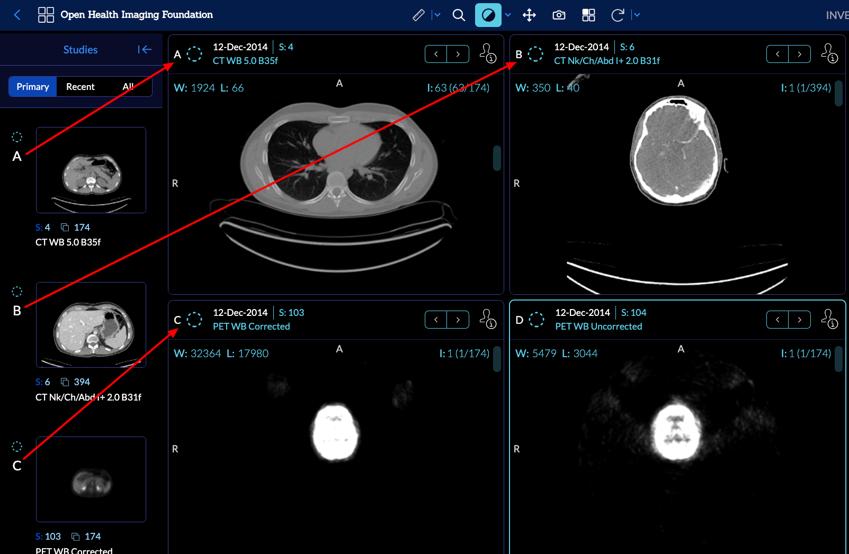Click viewport A image scrollbar handle
The image size is (849, 554).
tap(497, 158)
